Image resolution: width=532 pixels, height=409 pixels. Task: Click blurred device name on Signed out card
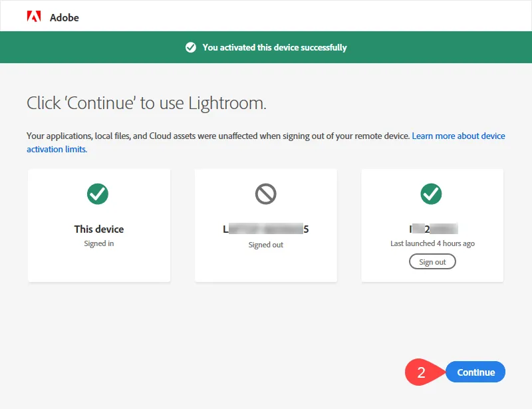265,229
